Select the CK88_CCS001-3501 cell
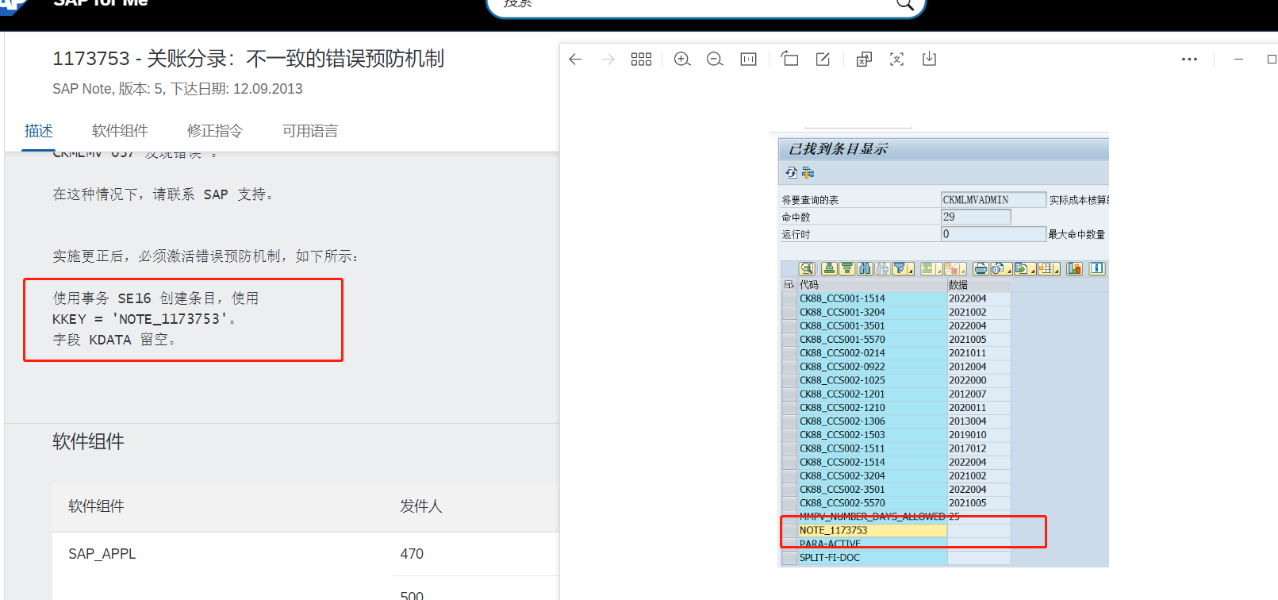 tap(873, 326)
